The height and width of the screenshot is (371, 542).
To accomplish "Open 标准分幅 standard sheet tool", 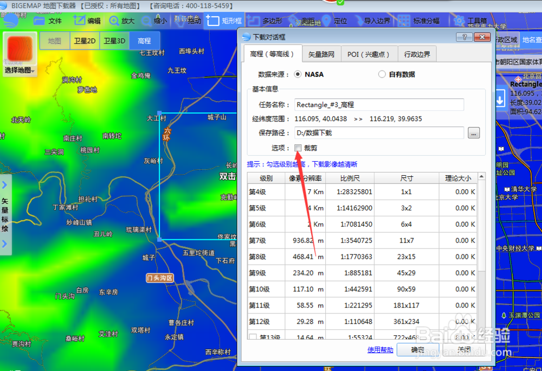I will [418, 21].
